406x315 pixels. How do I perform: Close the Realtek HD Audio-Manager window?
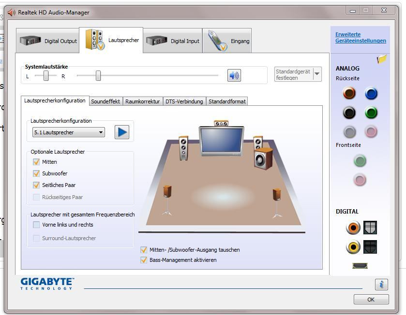(384, 11)
